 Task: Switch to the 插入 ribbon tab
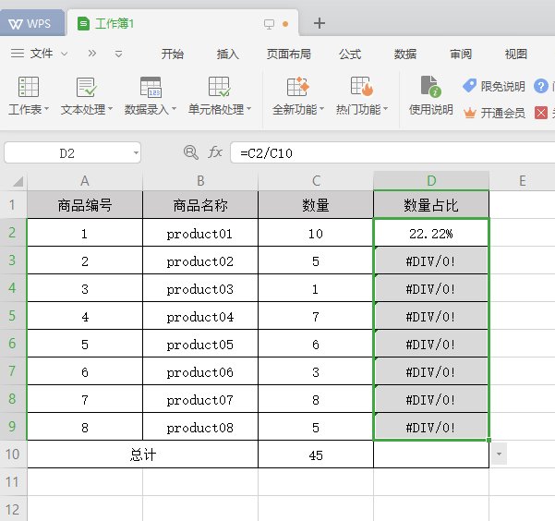pos(227,54)
